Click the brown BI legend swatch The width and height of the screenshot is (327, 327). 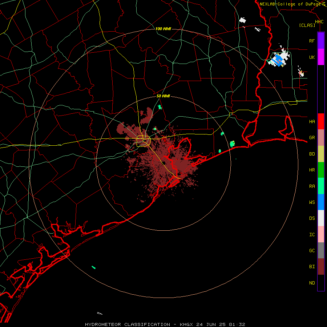click(x=321, y=267)
